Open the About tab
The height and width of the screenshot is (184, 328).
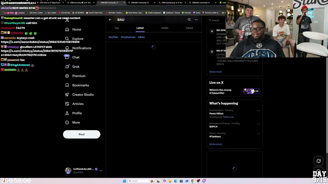point(189,28)
